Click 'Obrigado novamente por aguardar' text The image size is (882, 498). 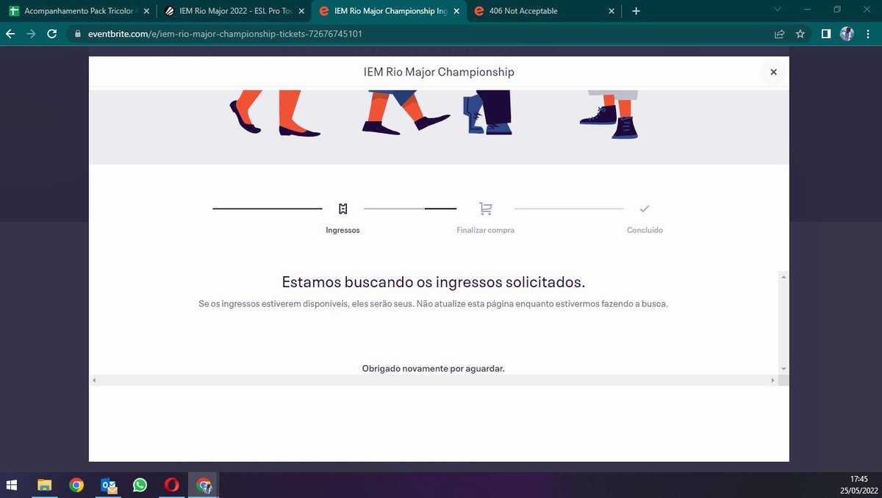(x=434, y=368)
